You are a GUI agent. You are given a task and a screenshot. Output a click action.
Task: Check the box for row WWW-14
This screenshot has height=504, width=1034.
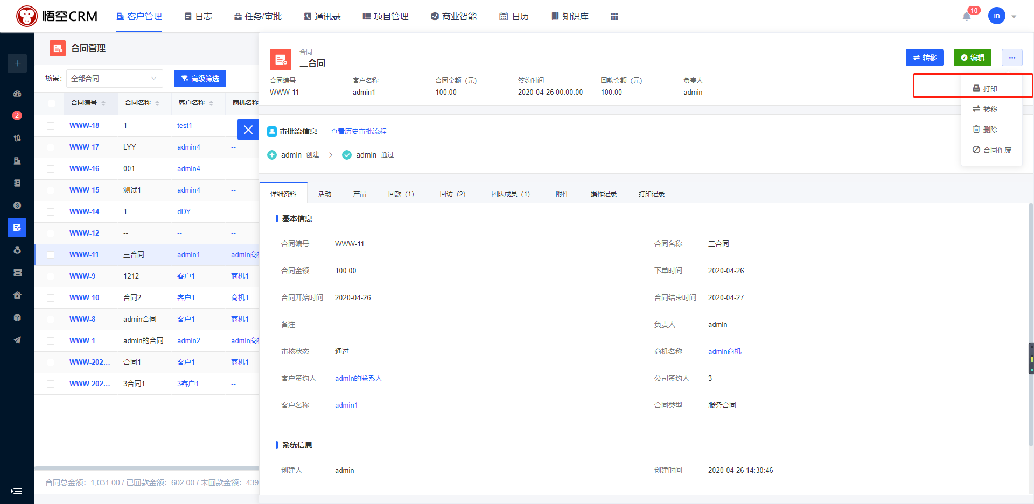(x=51, y=212)
